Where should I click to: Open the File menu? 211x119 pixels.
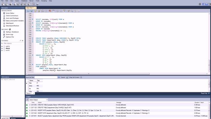point(2,1)
